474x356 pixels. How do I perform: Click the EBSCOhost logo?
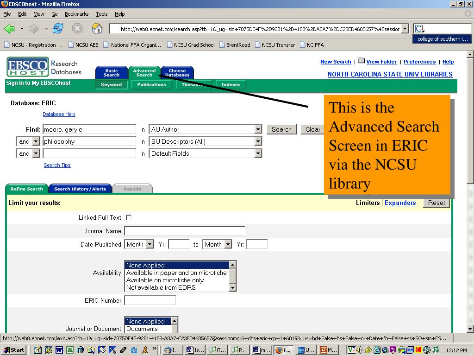[x=28, y=67]
